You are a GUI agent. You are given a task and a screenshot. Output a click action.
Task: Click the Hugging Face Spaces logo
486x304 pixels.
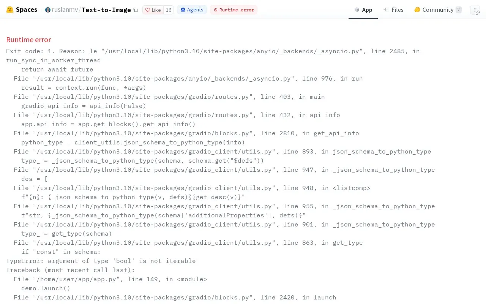(22, 10)
